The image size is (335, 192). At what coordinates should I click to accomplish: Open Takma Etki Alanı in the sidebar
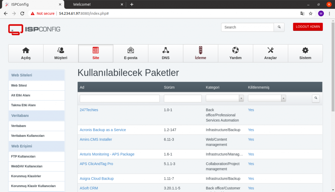point(37,105)
